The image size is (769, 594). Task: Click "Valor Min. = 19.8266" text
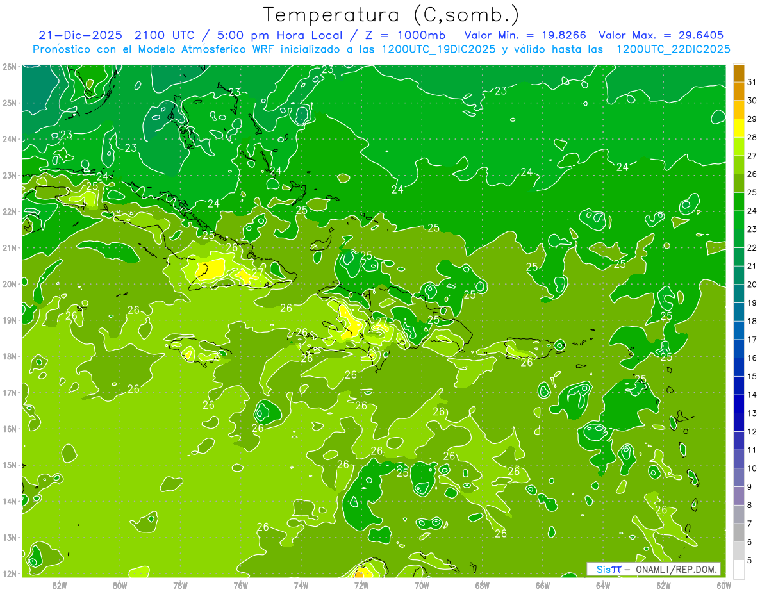pos(525,35)
